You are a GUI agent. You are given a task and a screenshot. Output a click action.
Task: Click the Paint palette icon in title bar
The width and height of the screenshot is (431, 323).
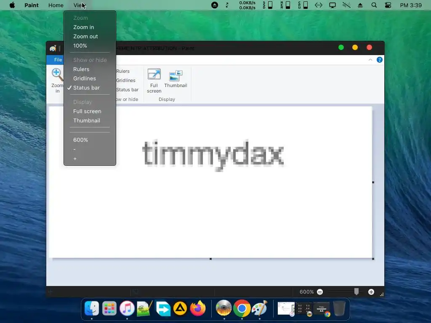coord(53,48)
